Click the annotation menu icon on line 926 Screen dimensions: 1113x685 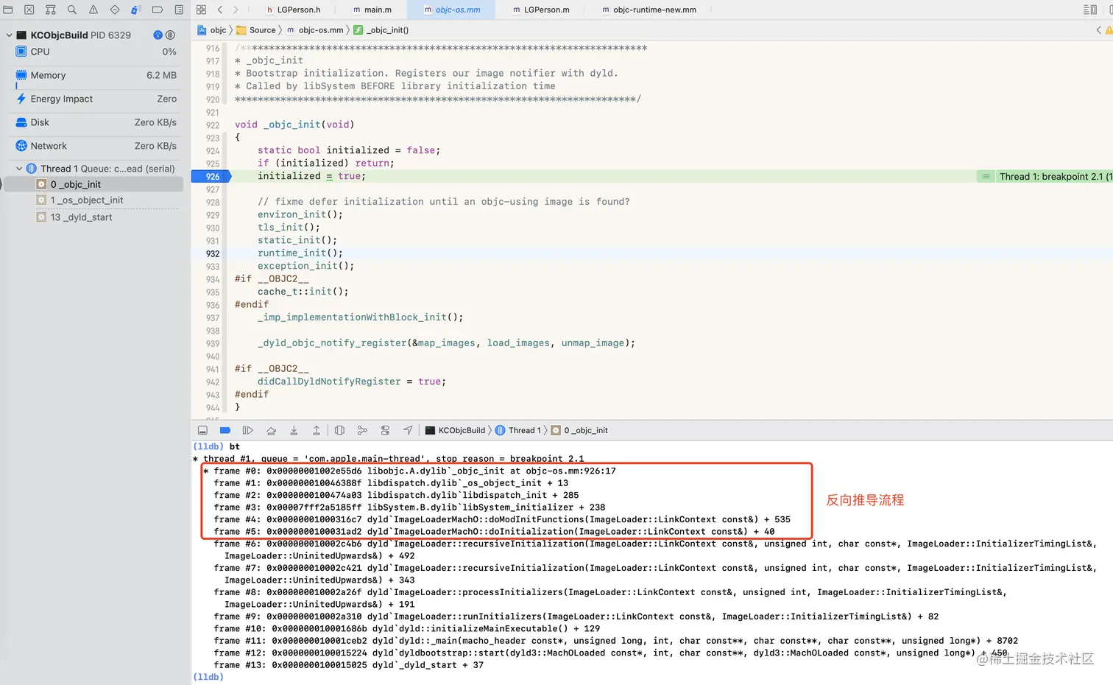[986, 177]
